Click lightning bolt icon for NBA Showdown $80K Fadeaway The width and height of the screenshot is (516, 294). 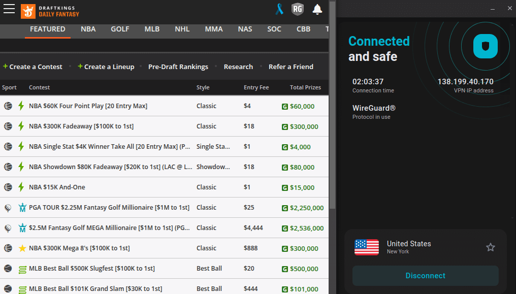pyautogui.click(x=21, y=167)
